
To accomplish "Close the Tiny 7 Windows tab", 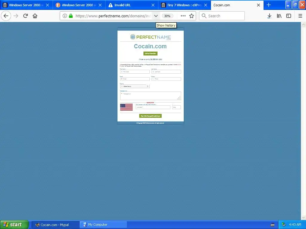I will pos(206,5).
